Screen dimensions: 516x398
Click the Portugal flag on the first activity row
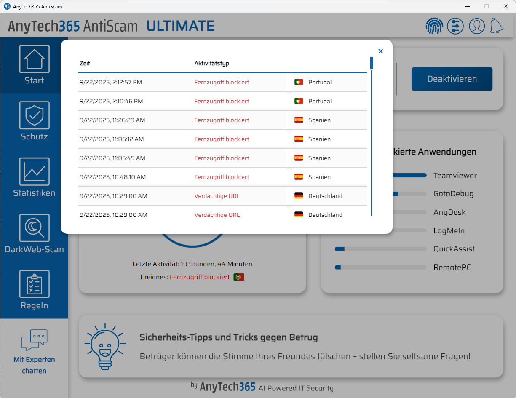coord(299,82)
